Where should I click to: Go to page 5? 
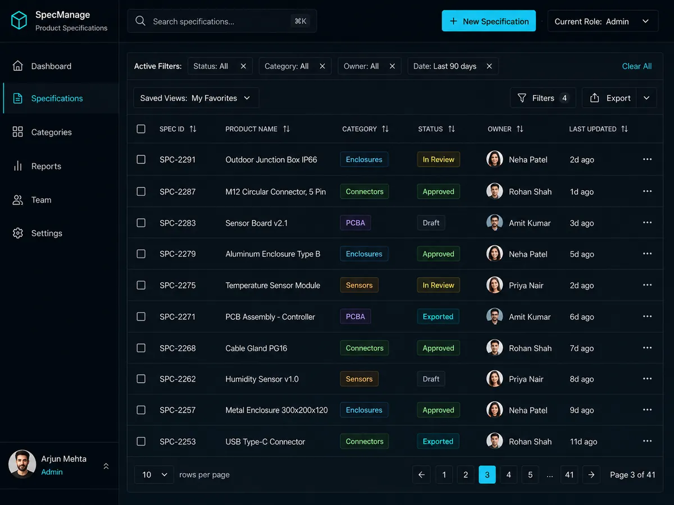pyautogui.click(x=530, y=475)
